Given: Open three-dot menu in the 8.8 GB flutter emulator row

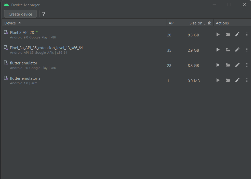Looking at the screenshot, I should [247, 65].
